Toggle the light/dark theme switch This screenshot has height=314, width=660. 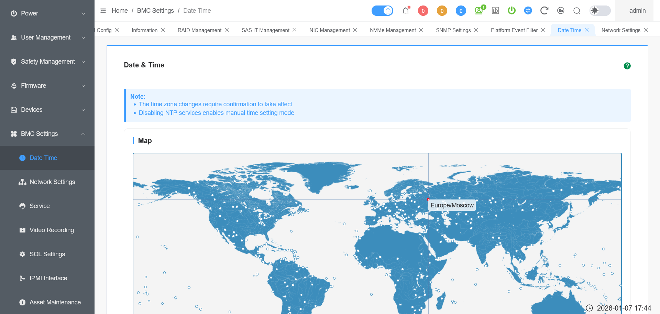click(600, 11)
